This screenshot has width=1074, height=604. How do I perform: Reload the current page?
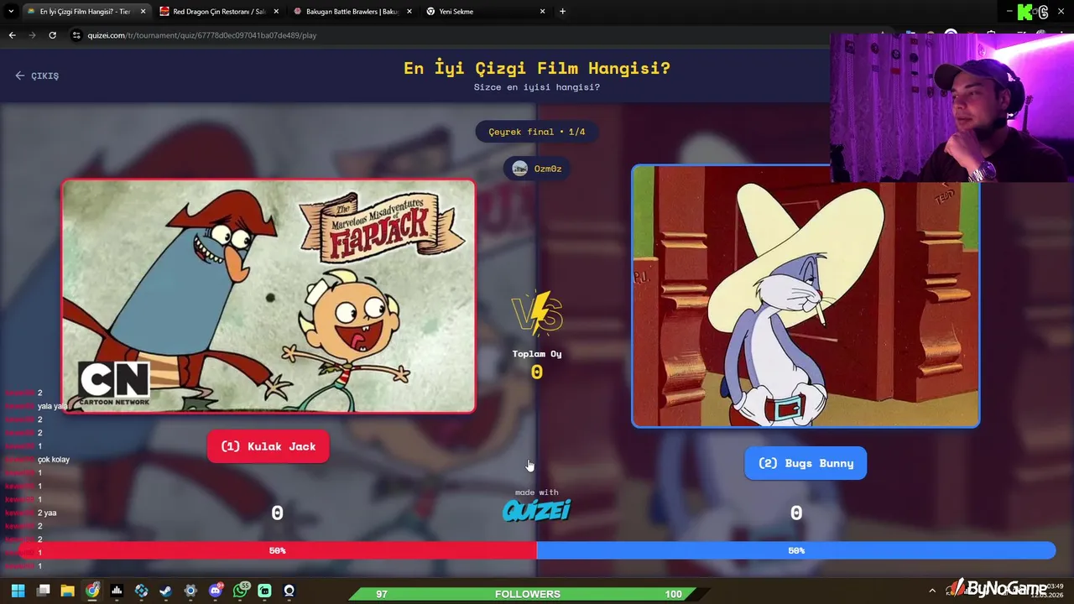(x=52, y=35)
